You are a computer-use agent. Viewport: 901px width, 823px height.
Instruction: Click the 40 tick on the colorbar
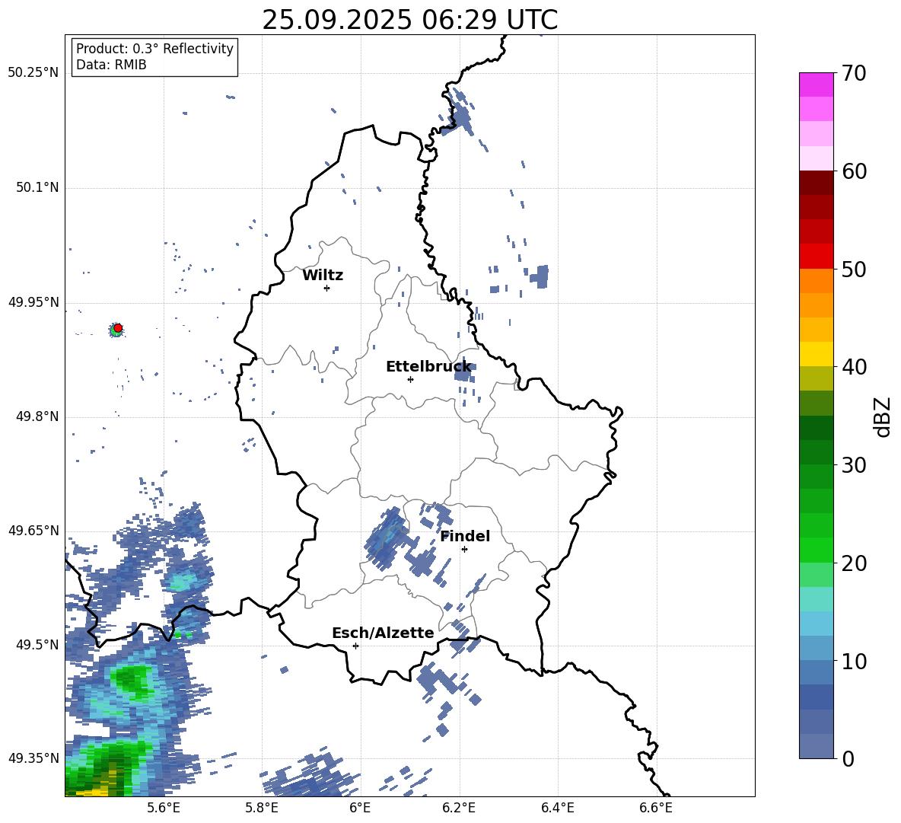854,367
